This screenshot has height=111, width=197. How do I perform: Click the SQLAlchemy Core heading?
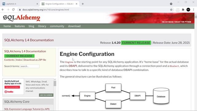click(x=17, y=102)
